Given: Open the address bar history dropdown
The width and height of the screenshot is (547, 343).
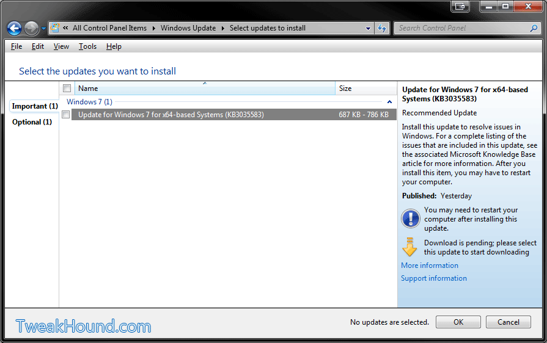Looking at the screenshot, I should coord(368,29).
